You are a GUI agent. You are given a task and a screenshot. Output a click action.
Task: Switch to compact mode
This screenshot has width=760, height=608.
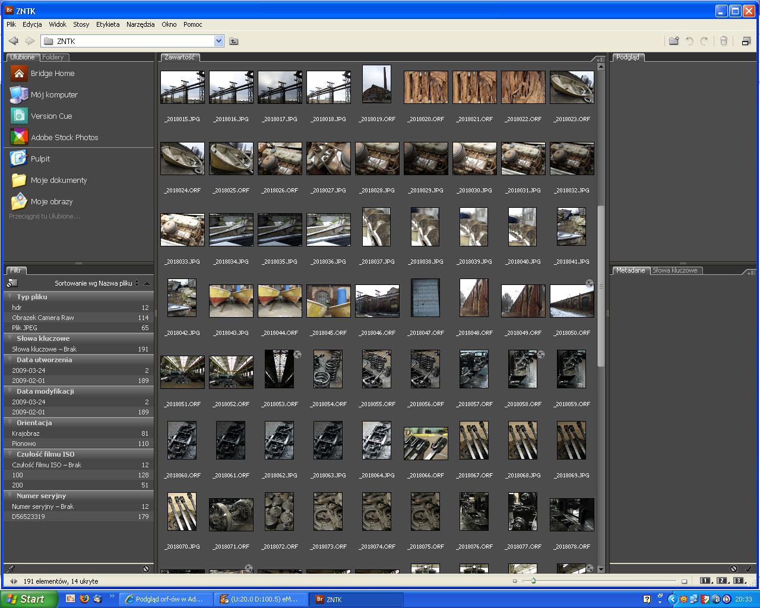tap(746, 41)
